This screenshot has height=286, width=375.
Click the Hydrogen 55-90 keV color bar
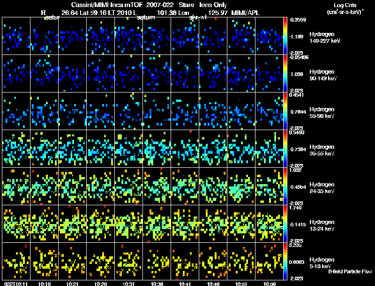[x=285, y=111]
